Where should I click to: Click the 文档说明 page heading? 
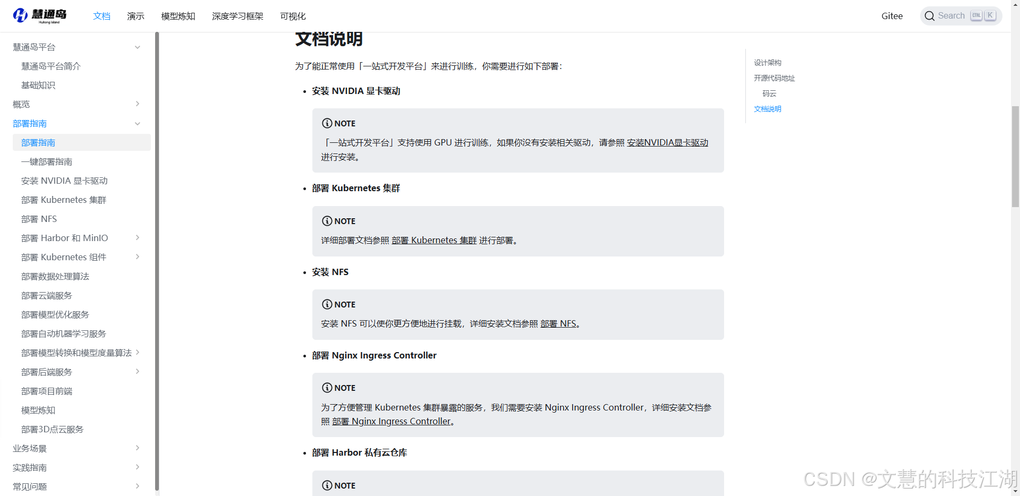coord(329,39)
